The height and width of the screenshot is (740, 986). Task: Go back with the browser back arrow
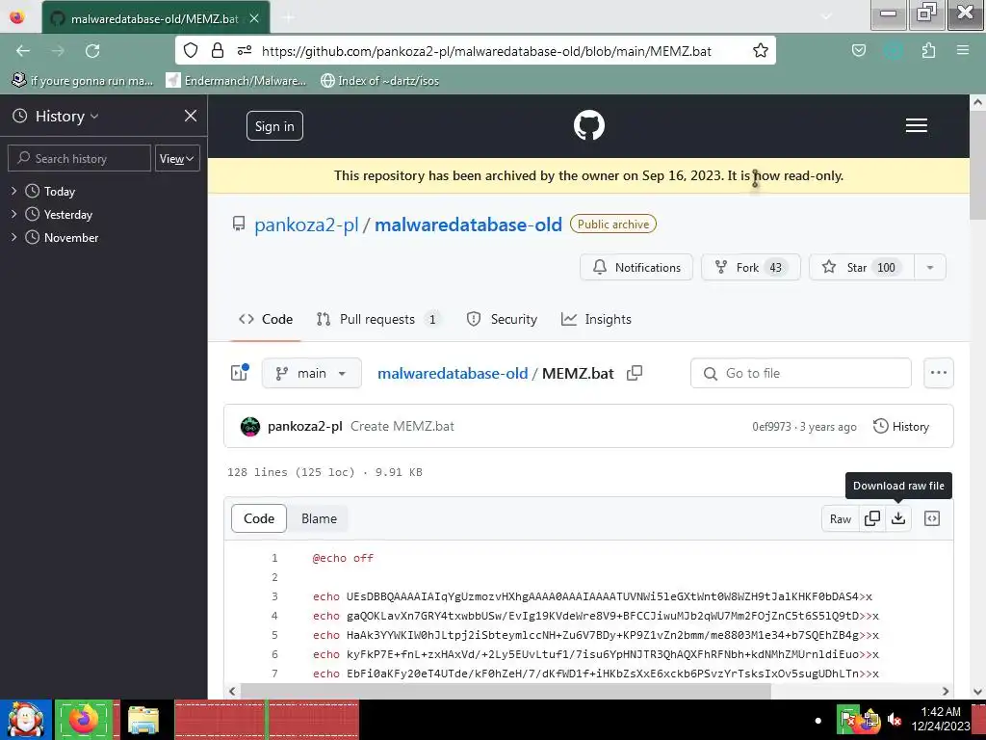pyautogui.click(x=23, y=51)
